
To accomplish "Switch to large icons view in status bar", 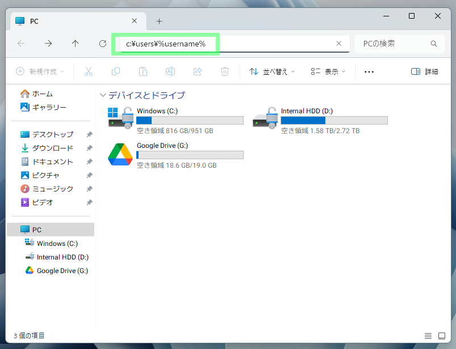I will pyautogui.click(x=441, y=336).
